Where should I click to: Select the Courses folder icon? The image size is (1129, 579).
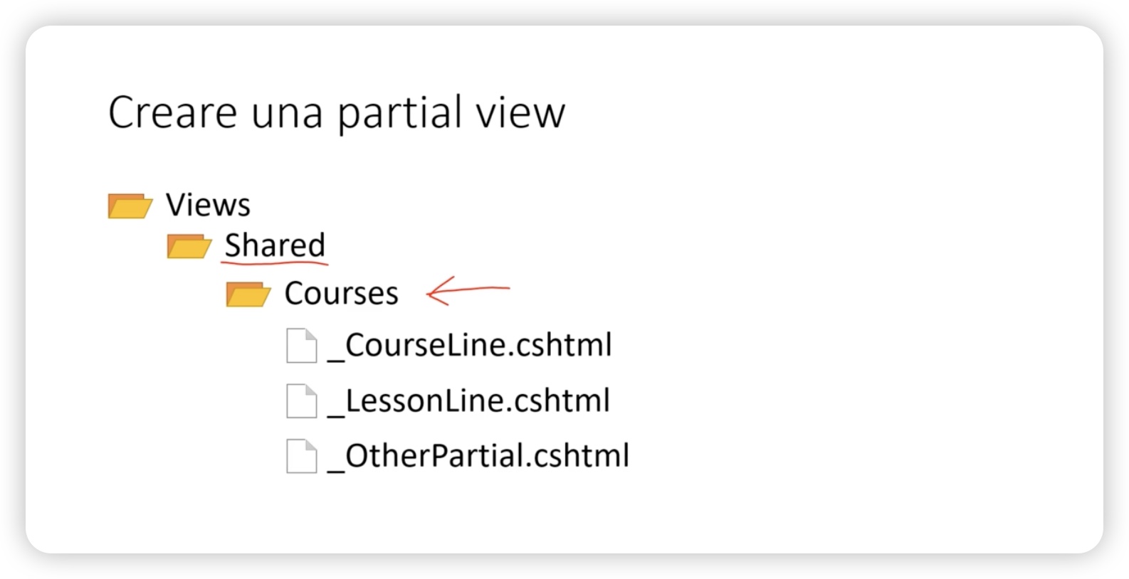(x=248, y=294)
